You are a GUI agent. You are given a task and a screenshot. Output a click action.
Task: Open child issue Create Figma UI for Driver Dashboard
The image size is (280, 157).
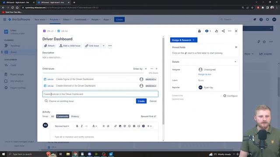coord(75,79)
